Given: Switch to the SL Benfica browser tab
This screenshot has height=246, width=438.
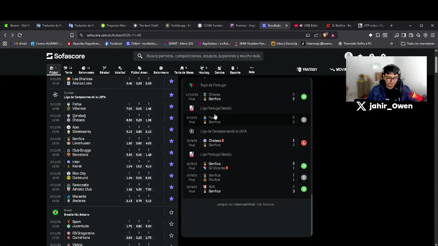Looking at the screenshot, I should click(x=339, y=26).
